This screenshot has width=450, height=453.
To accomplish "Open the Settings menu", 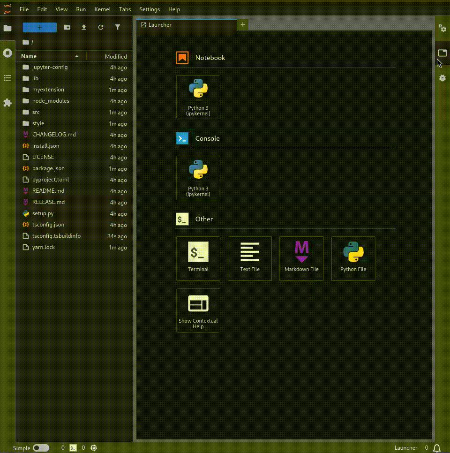I will pyautogui.click(x=150, y=9).
